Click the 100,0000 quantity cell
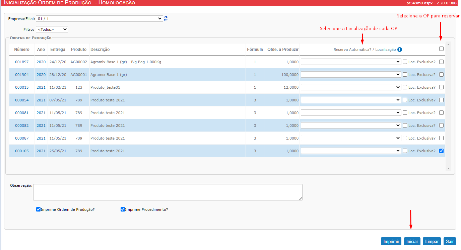 290,75
